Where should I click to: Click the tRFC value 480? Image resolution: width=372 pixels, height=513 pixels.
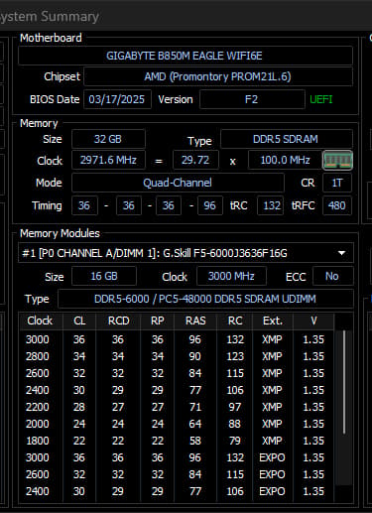[x=337, y=205]
